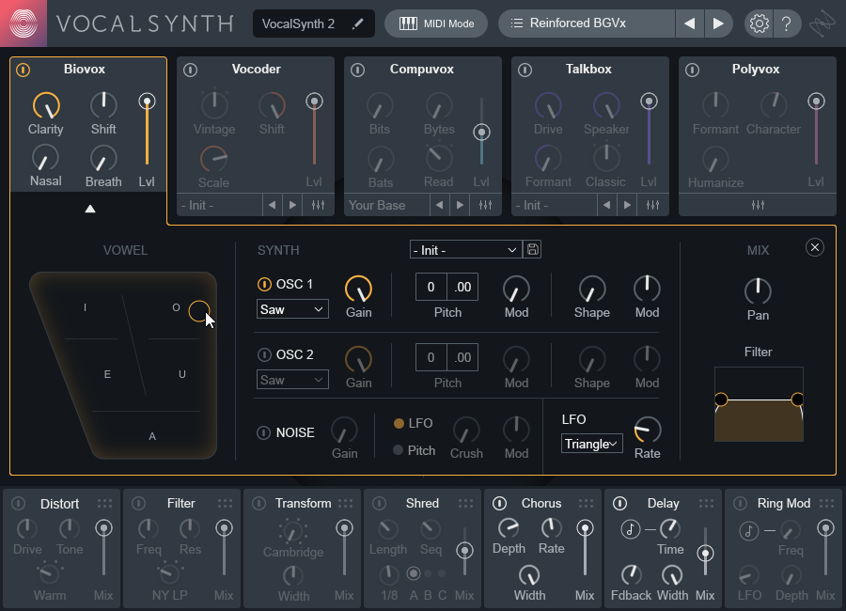846x611 pixels.
Task: Bypass the Chorus effect power
Action: pyautogui.click(x=500, y=503)
